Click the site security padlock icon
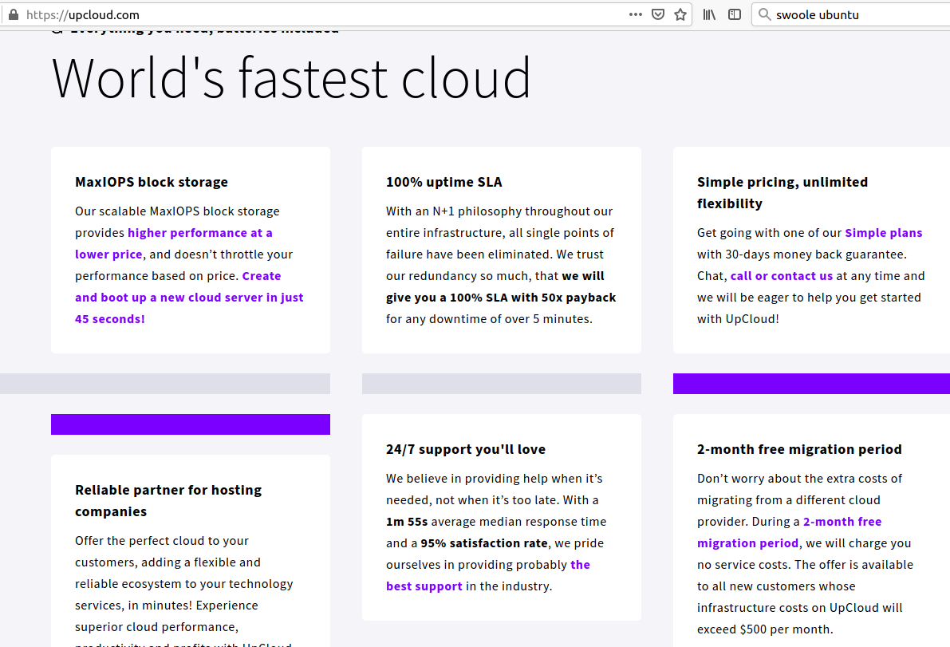Image resolution: width=950 pixels, height=647 pixels. [x=13, y=14]
